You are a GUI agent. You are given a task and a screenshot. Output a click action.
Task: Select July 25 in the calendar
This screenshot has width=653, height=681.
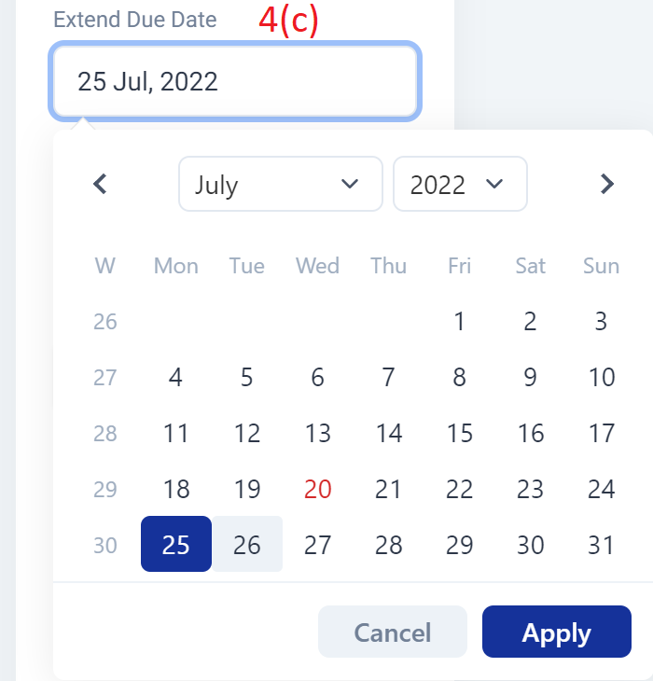pos(176,544)
